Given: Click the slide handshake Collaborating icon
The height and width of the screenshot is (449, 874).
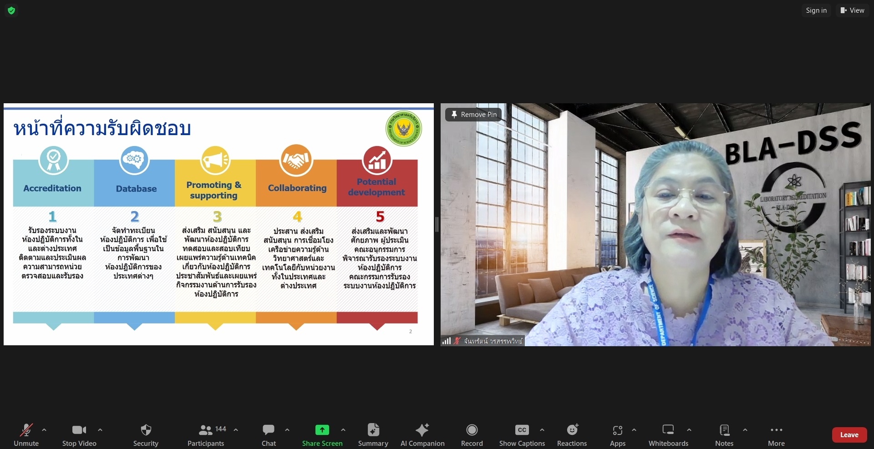Looking at the screenshot, I should (x=296, y=160).
